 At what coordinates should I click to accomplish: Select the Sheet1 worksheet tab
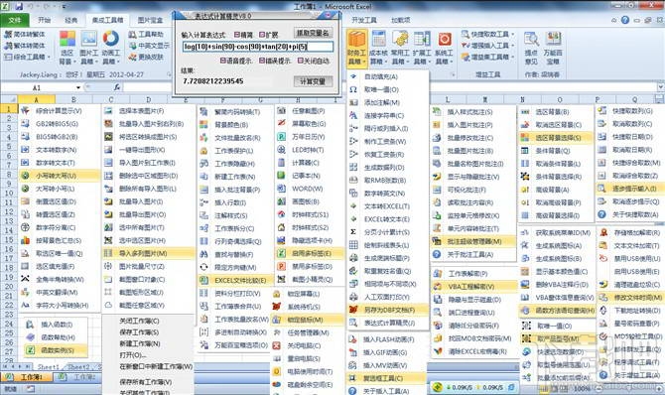48,367
